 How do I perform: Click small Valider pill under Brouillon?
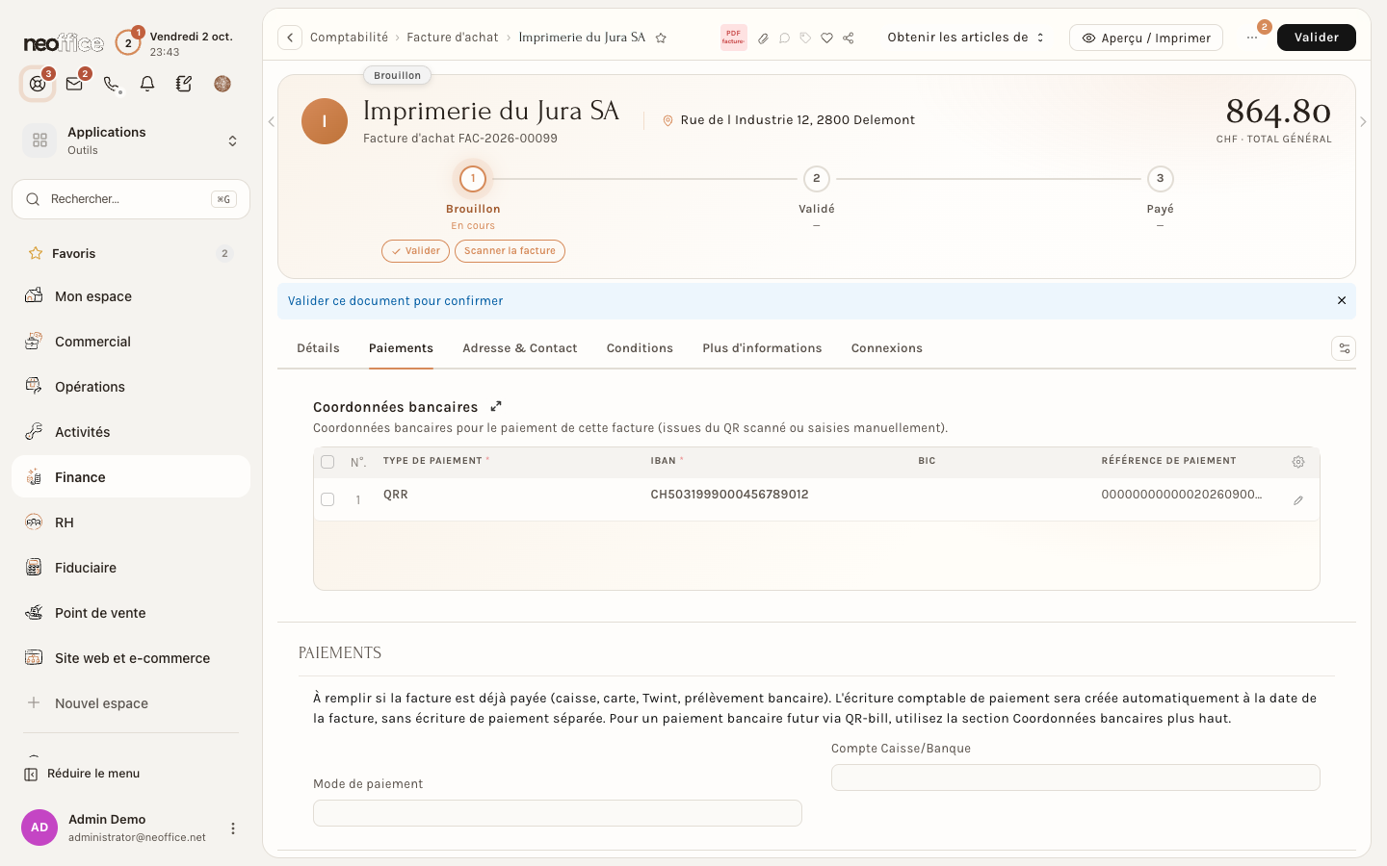[x=415, y=251]
